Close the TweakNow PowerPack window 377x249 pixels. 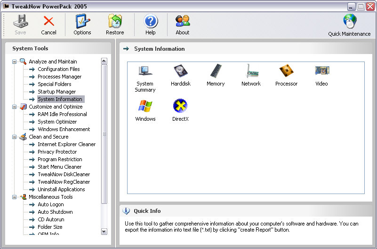pyautogui.click(x=370, y=7)
